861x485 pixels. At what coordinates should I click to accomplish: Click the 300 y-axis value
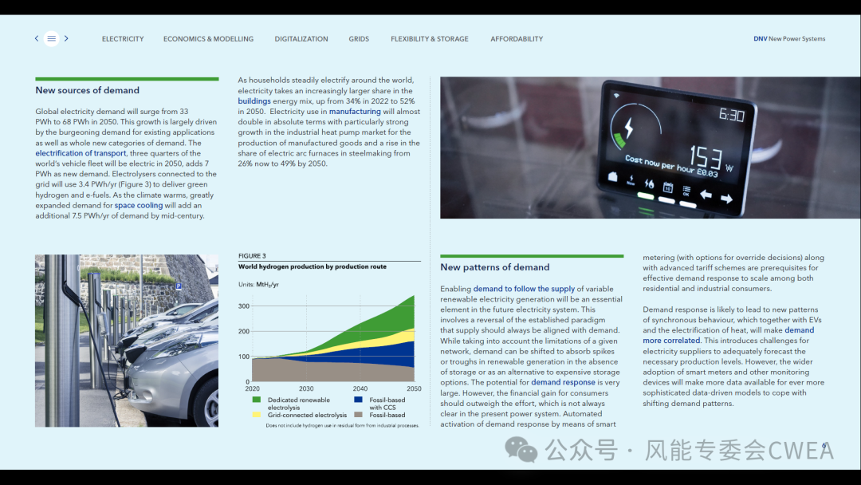point(244,306)
